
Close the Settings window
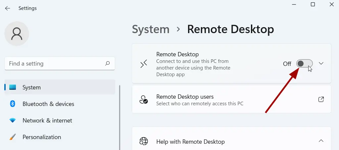[332, 4]
